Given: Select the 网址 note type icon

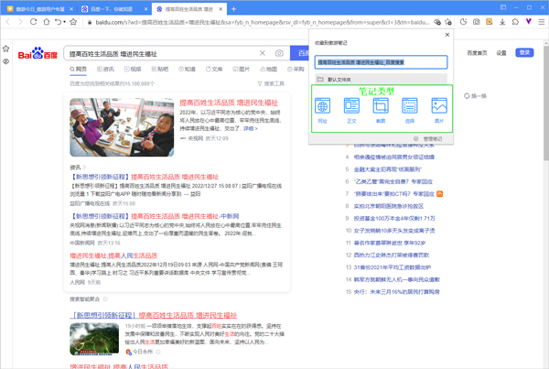Looking at the screenshot, I should (323, 109).
